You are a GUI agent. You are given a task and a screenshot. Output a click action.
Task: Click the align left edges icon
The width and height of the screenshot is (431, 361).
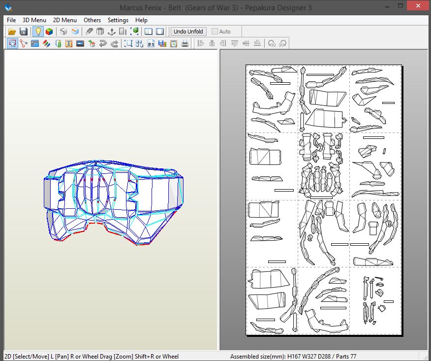pyautogui.click(x=201, y=43)
